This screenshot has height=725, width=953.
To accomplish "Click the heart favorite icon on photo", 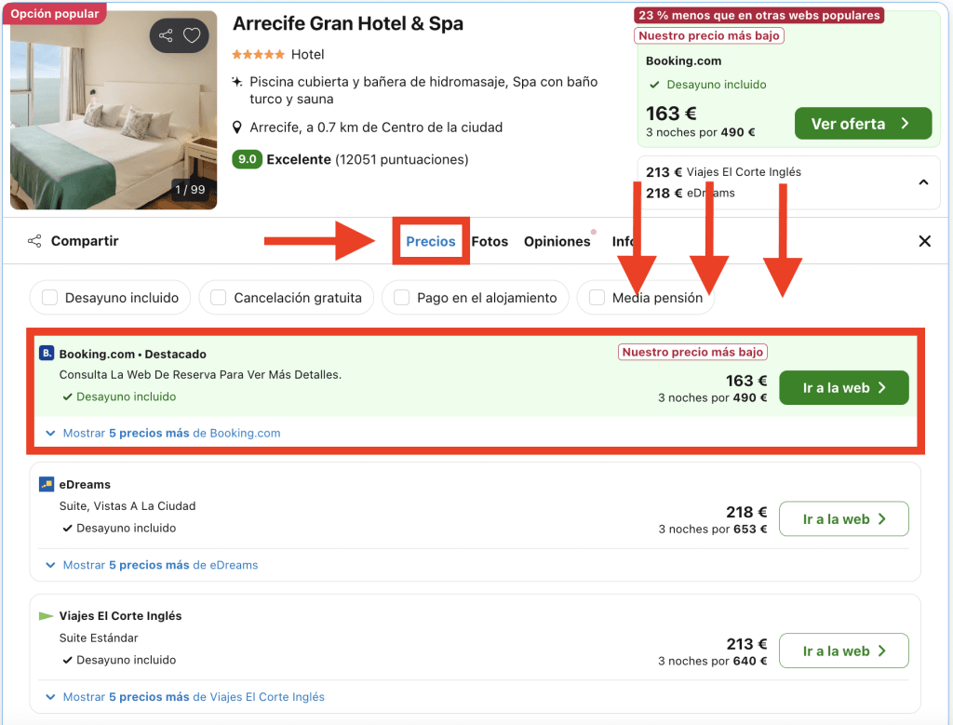I will [x=192, y=36].
